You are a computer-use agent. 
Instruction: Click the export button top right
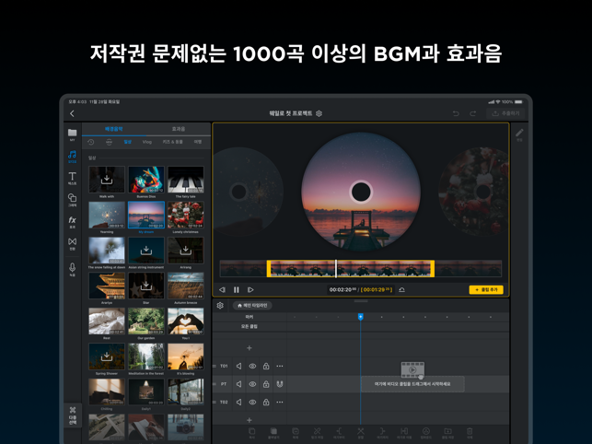point(505,113)
